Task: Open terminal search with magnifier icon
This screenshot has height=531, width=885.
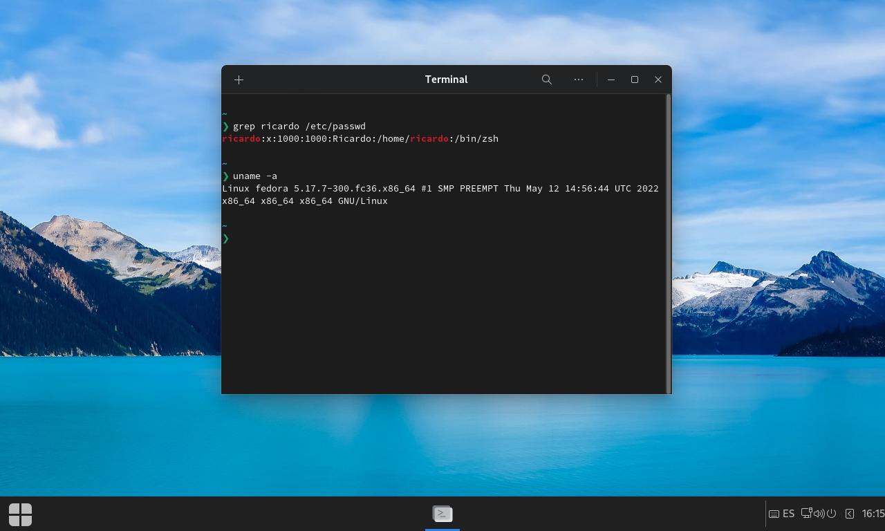Action: [546, 80]
